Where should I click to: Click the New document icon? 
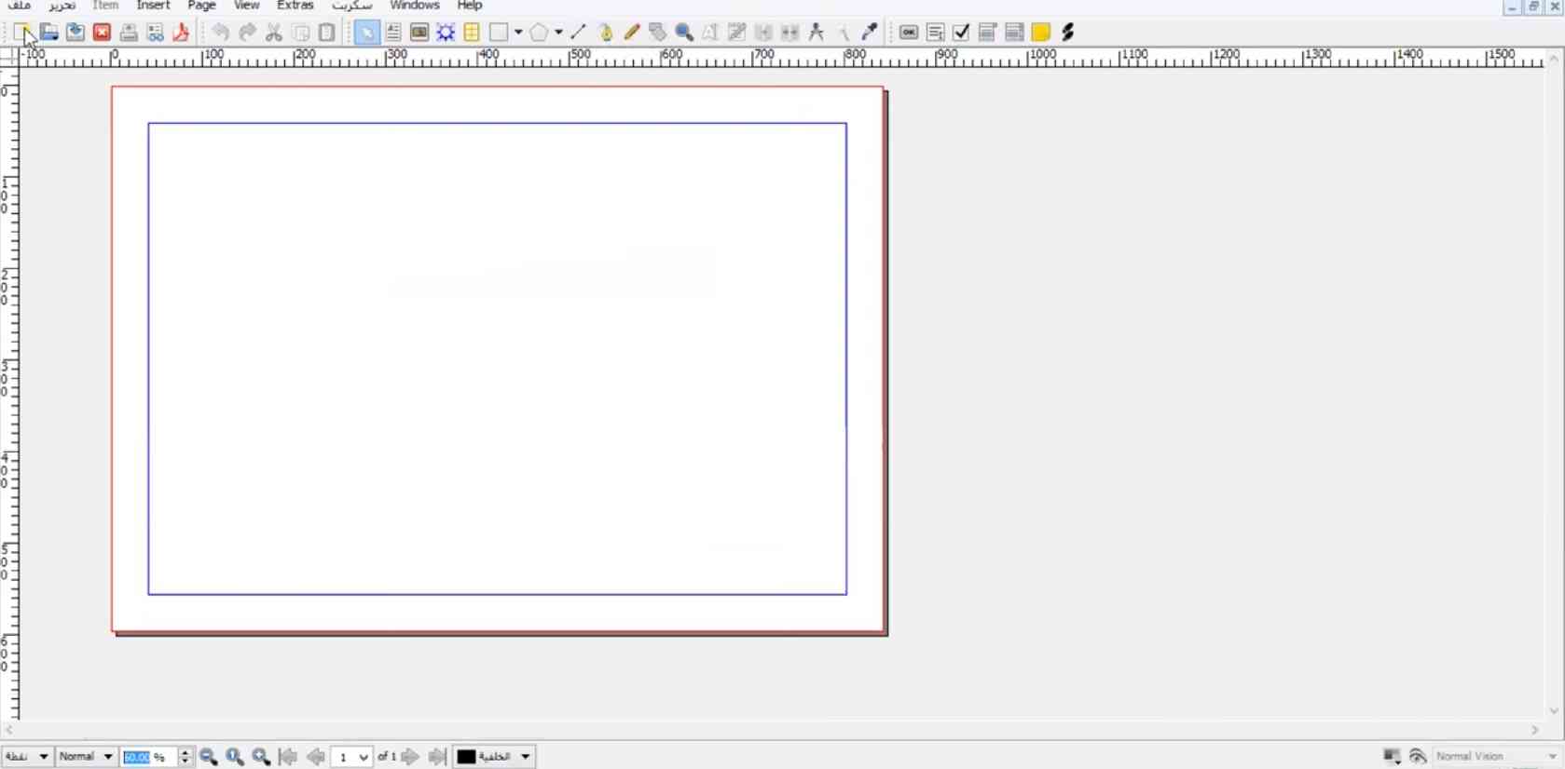tap(22, 33)
